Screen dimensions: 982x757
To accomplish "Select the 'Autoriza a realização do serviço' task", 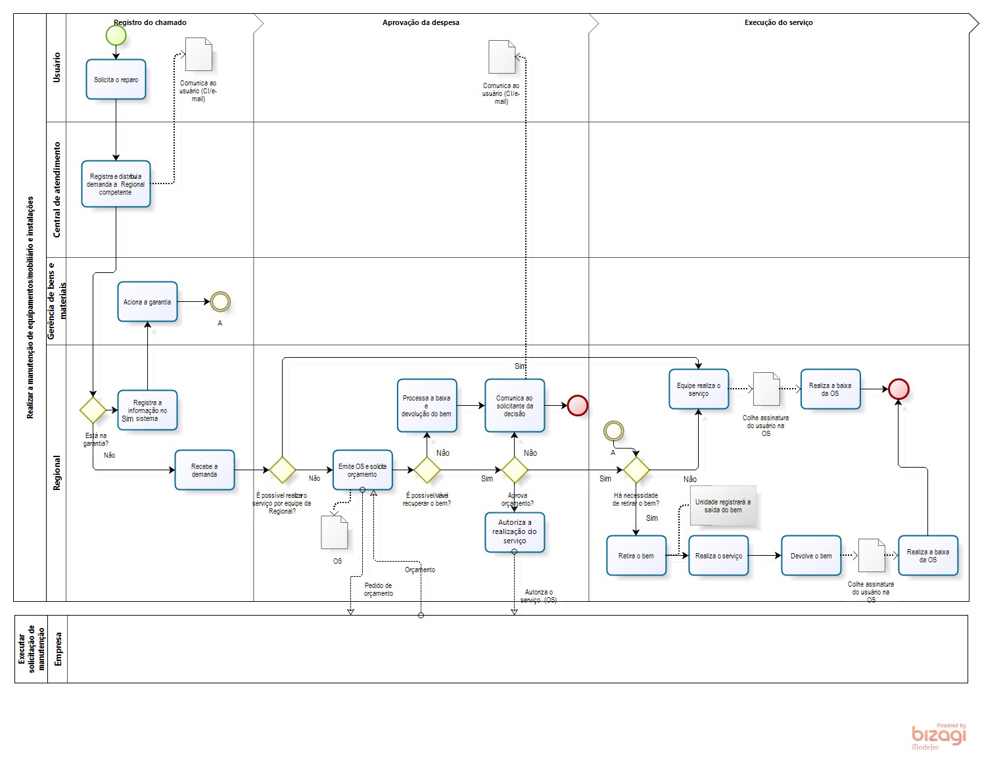I will pos(515,531).
